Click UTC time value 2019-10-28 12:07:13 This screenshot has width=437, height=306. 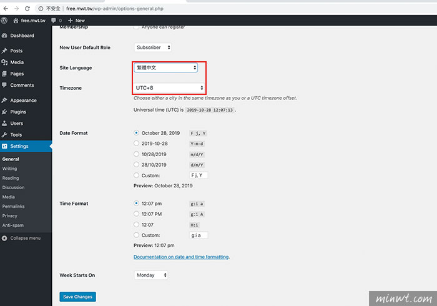pyautogui.click(x=210, y=110)
